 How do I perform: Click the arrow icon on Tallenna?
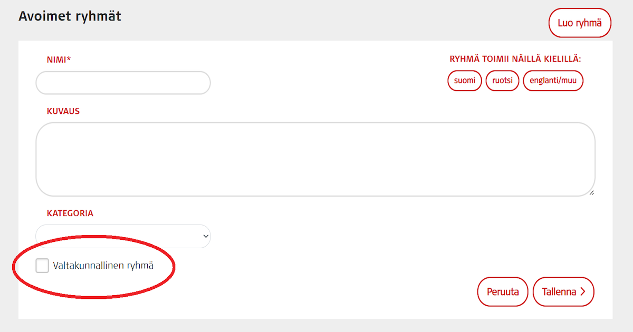[x=583, y=292]
